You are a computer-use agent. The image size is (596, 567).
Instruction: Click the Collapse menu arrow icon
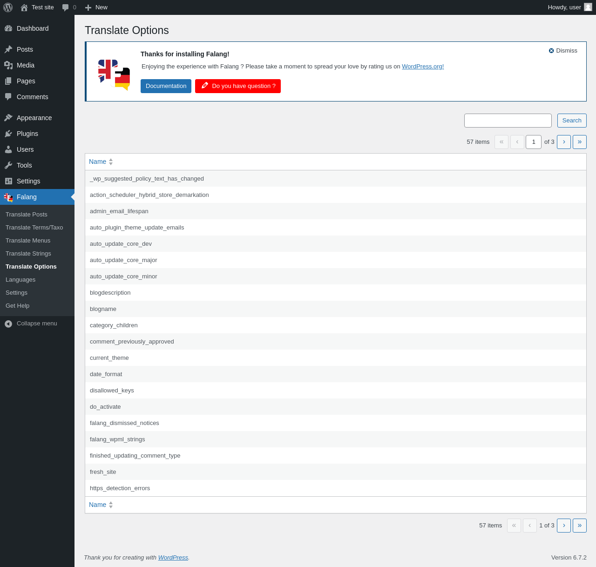pos(8,324)
